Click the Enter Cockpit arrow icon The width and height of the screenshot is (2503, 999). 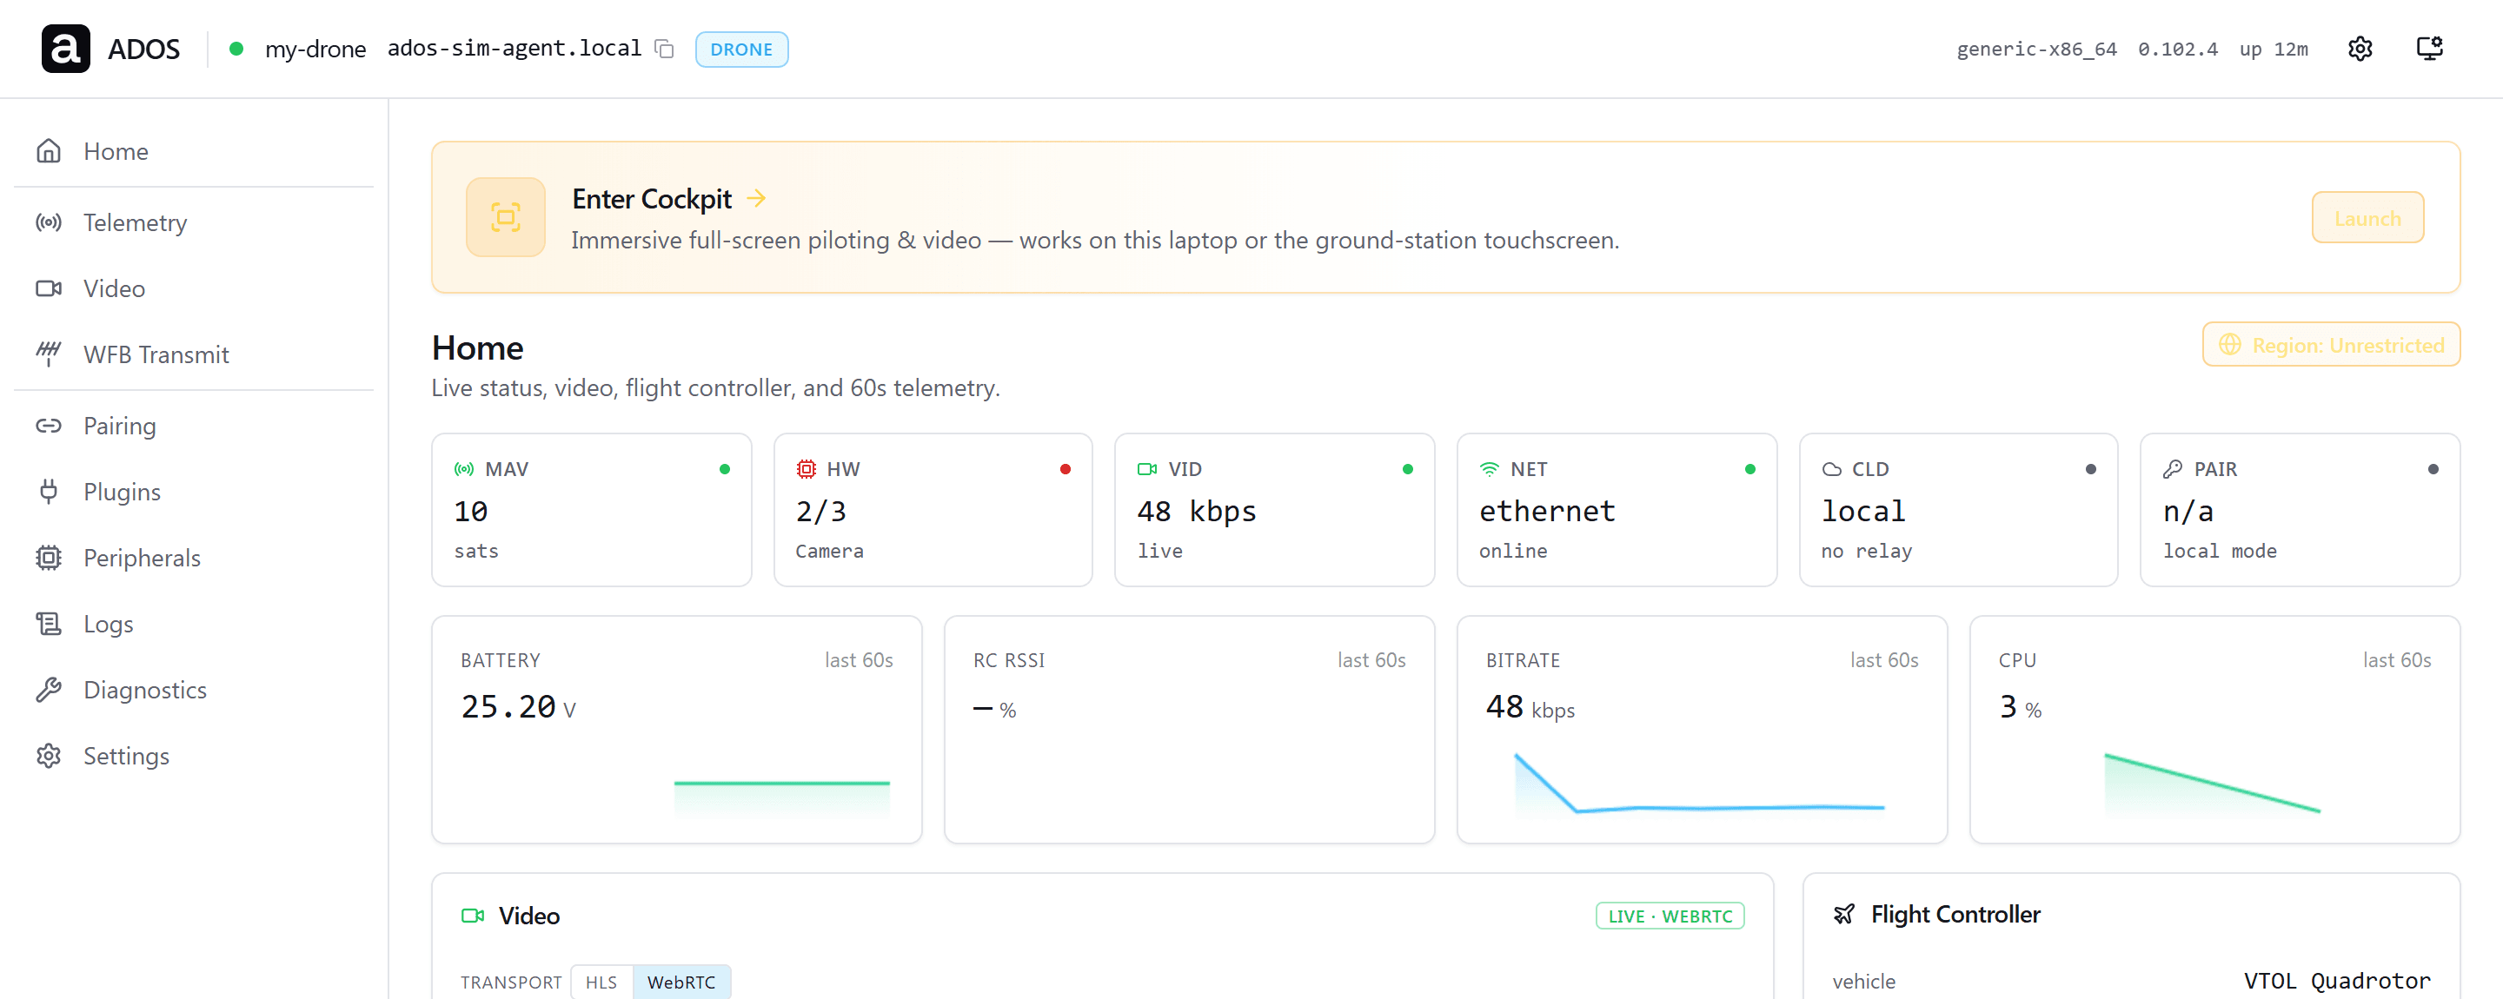(x=756, y=198)
